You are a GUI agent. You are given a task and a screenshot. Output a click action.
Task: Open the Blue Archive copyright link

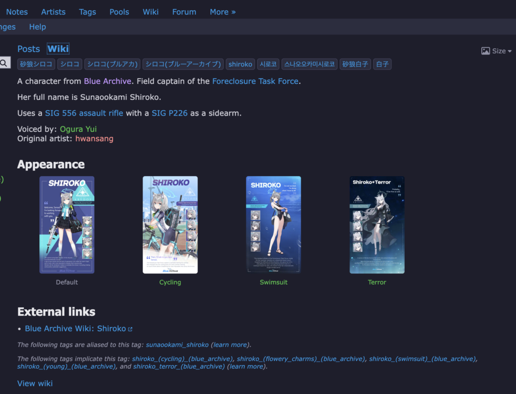click(x=108, y=81)
